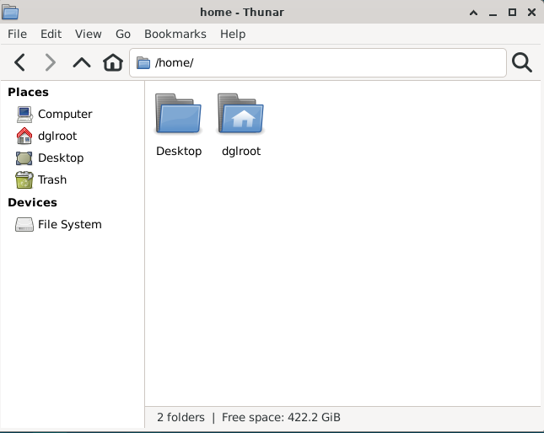Open the File menu
This screenshot has width=544, height=433.
coord(18,34)
